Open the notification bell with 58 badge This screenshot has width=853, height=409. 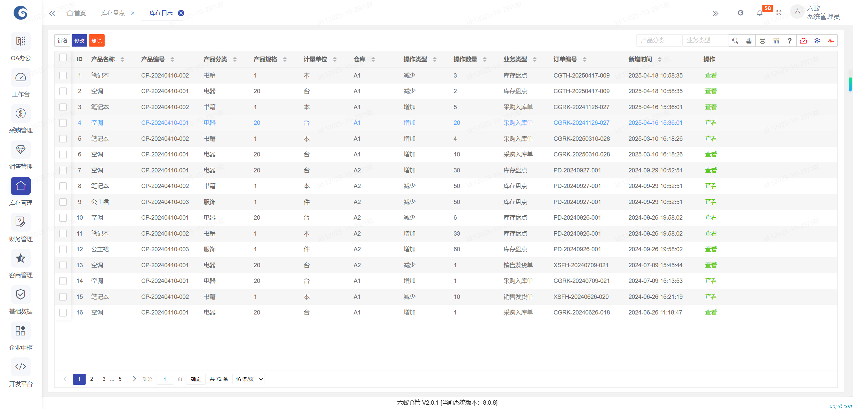[x=760, y=13]
